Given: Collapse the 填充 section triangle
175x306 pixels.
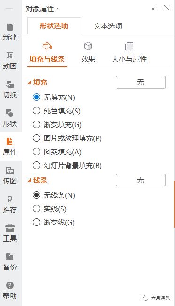Looking at the screenshot, I should pos(30,82).
